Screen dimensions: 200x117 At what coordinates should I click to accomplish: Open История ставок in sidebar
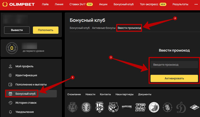(26, 103)
